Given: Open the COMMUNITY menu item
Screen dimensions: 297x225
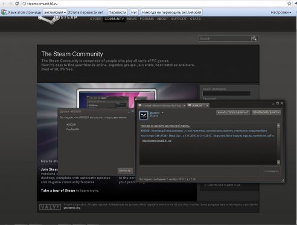Looking at the screenshot, I should tap(114, 19).
